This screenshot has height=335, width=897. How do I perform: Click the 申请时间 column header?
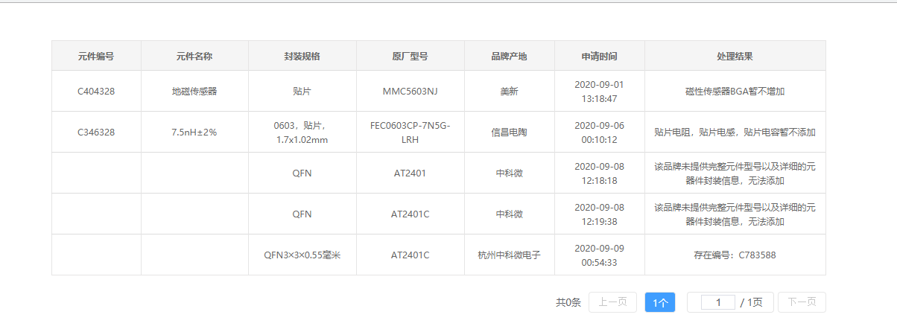click(599, 56)
